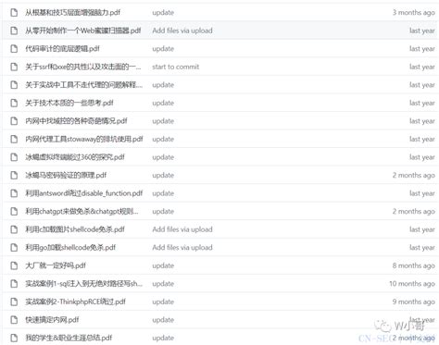Open update commit for 从根基和技巧层面增强脑力.pdf
This screenshot has width=439, height=345.
163,13
